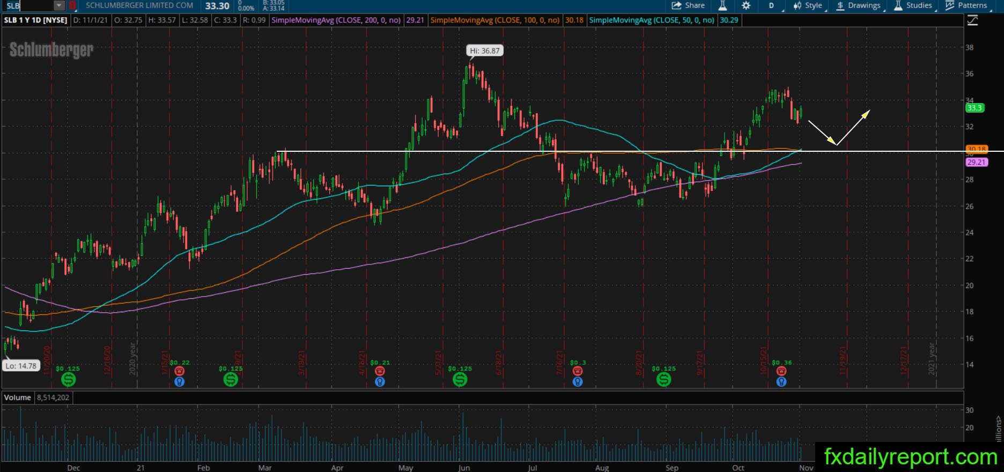
Task: Click the 50-day average value 30.29 in study bar
Action: click(729, 20)
